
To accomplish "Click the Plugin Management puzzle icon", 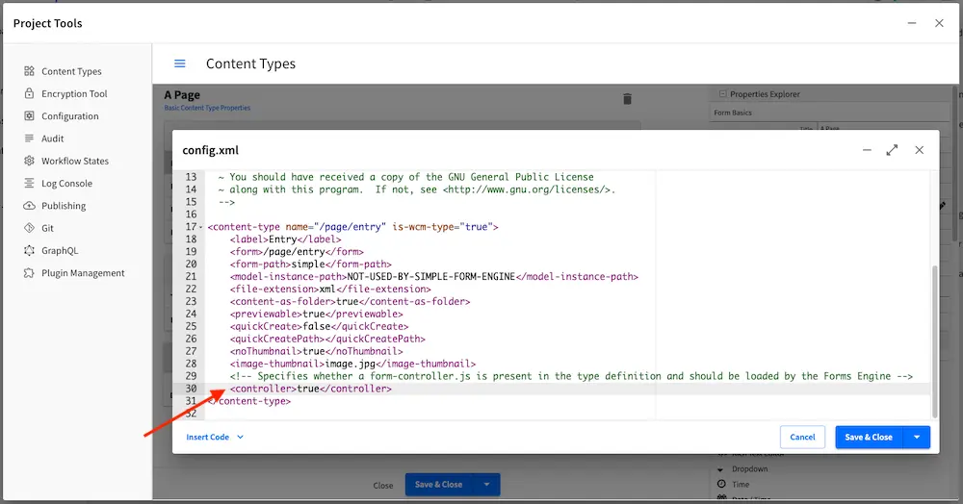I will 29,273.
